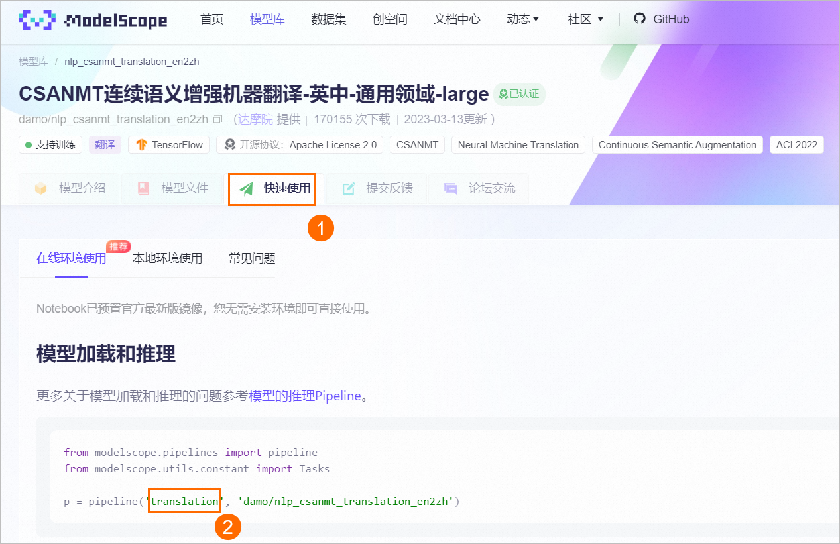Open GitHub via the GitHub icon
The image size is (840, 544).
pyautogui.click(x=639, y=19)
